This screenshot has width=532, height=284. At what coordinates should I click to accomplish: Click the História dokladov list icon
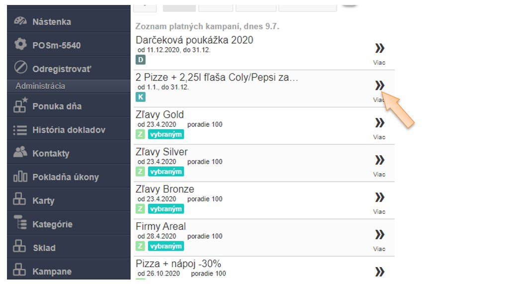click(20, 130)
